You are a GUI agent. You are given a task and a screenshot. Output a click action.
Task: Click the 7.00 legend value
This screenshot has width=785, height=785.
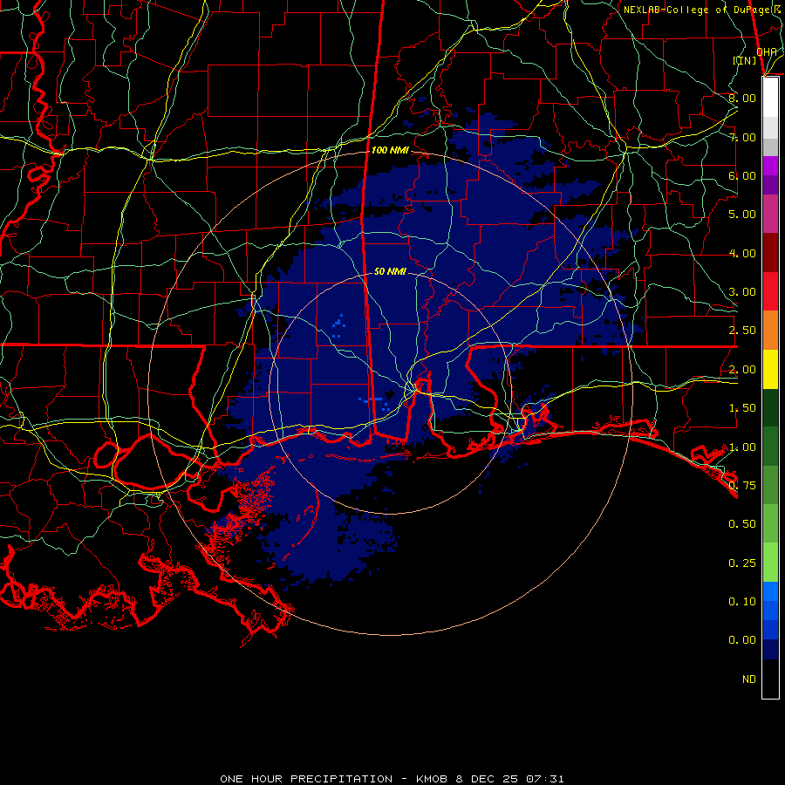[x=742, y=137]
